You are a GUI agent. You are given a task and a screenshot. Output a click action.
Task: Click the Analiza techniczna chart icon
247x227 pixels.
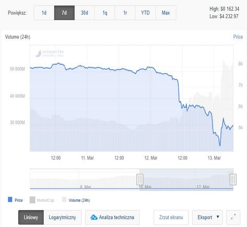[94, 217]
